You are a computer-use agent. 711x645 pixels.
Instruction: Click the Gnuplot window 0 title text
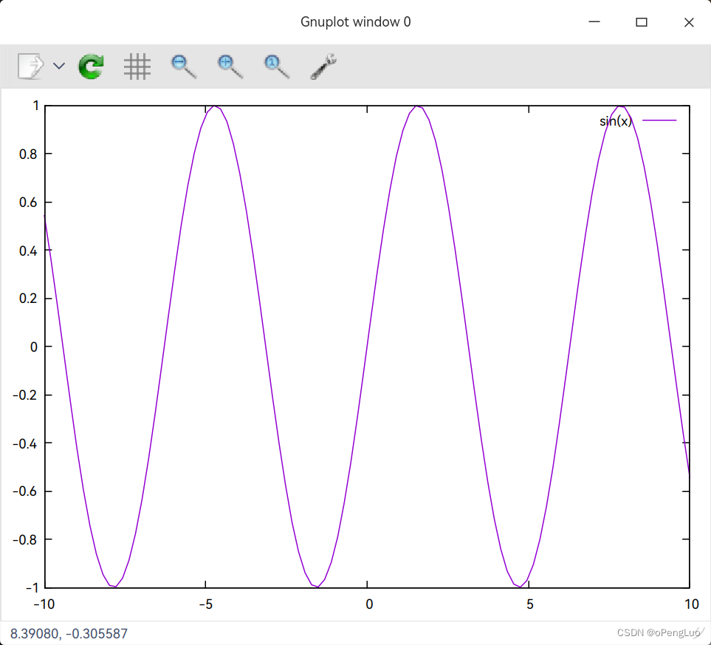pos(356,21)
